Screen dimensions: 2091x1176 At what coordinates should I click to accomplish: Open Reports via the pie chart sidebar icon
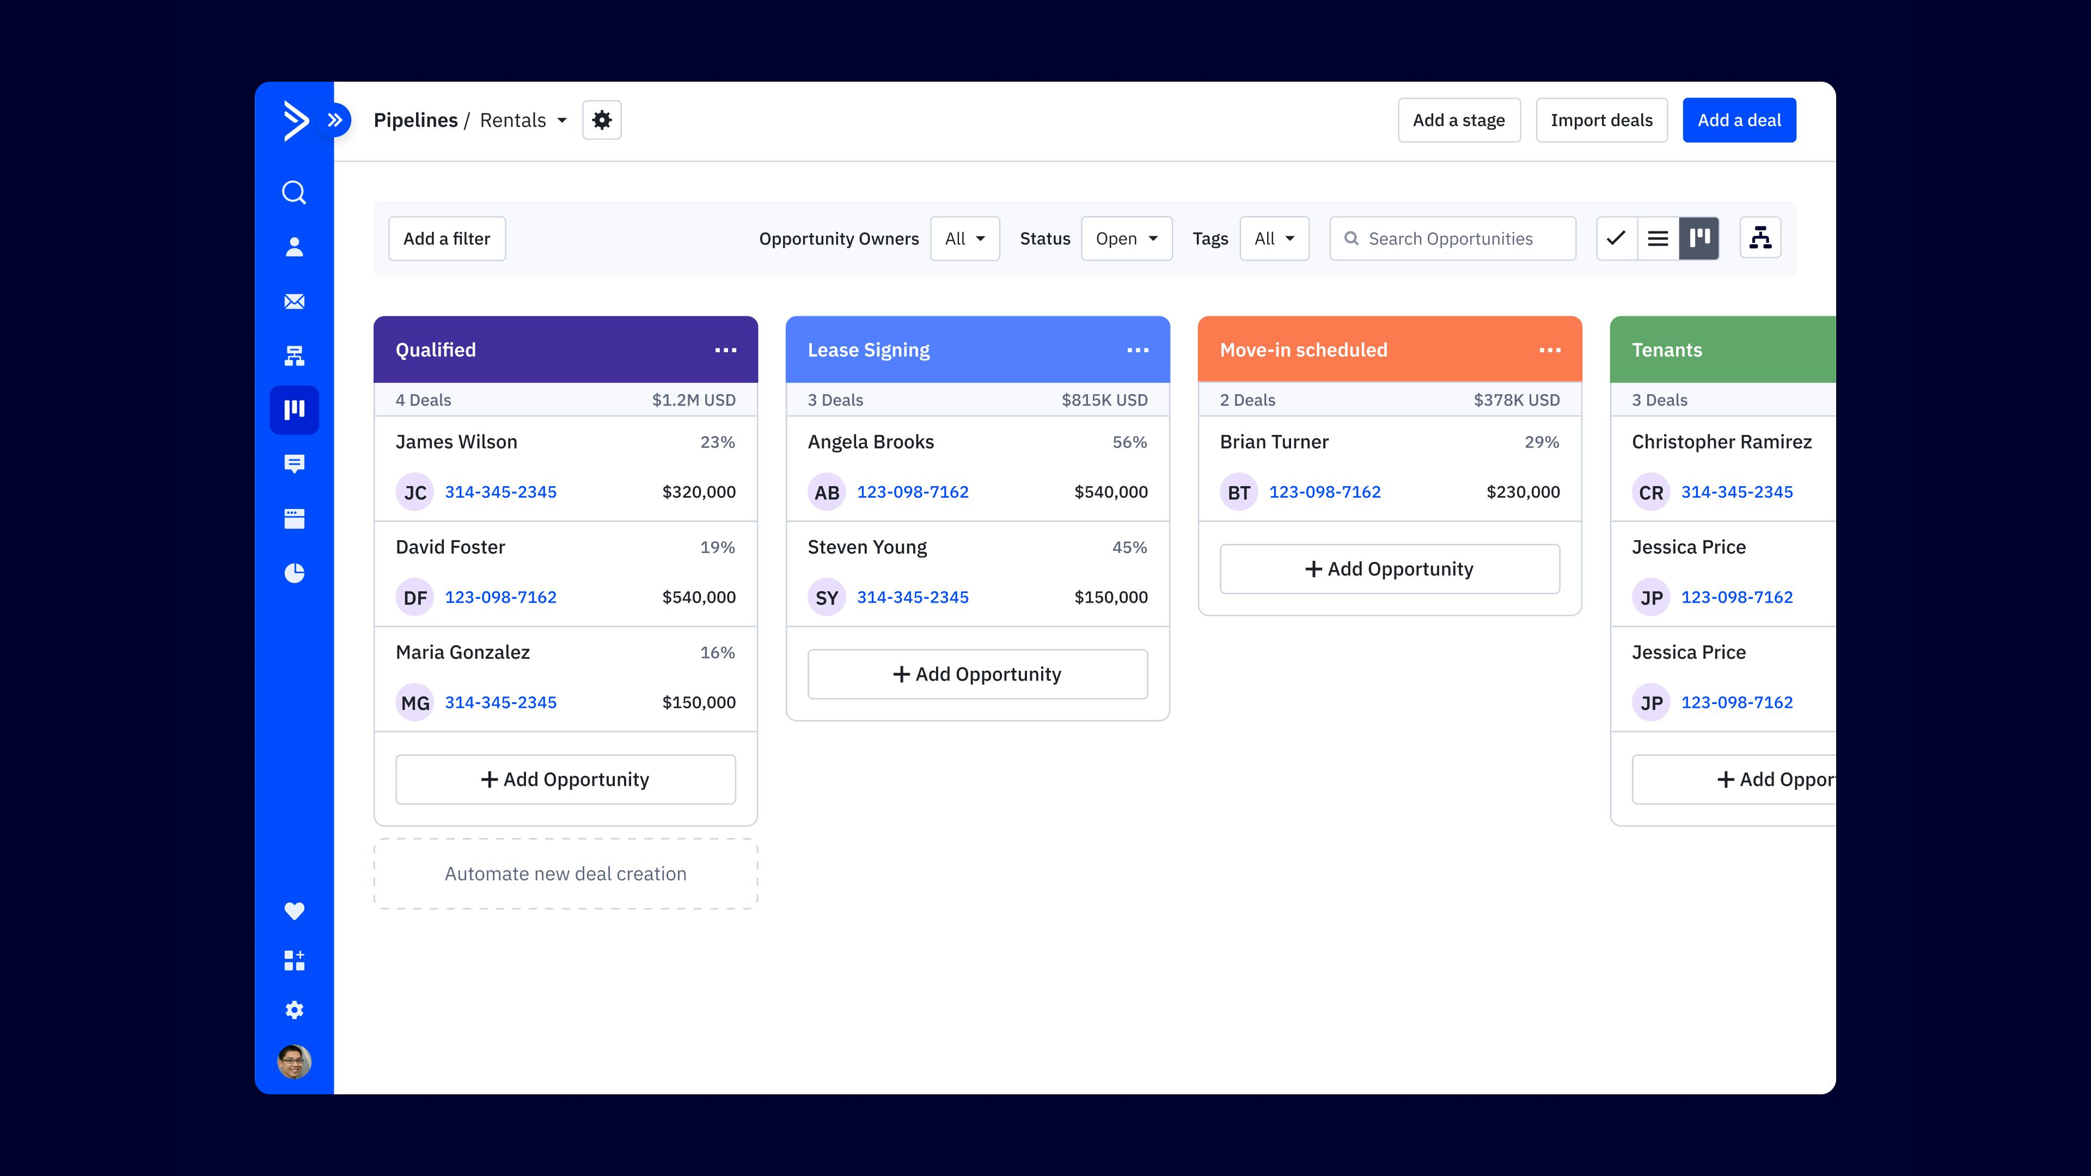click(294, 572)
